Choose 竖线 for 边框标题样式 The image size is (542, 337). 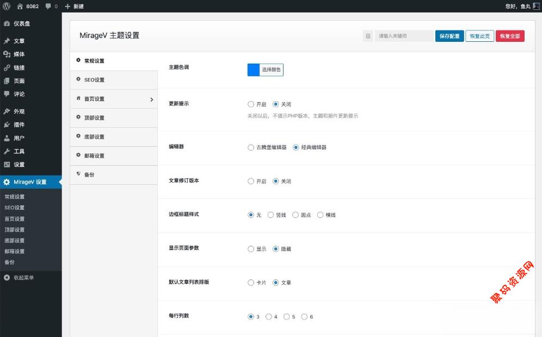(270, 215)
